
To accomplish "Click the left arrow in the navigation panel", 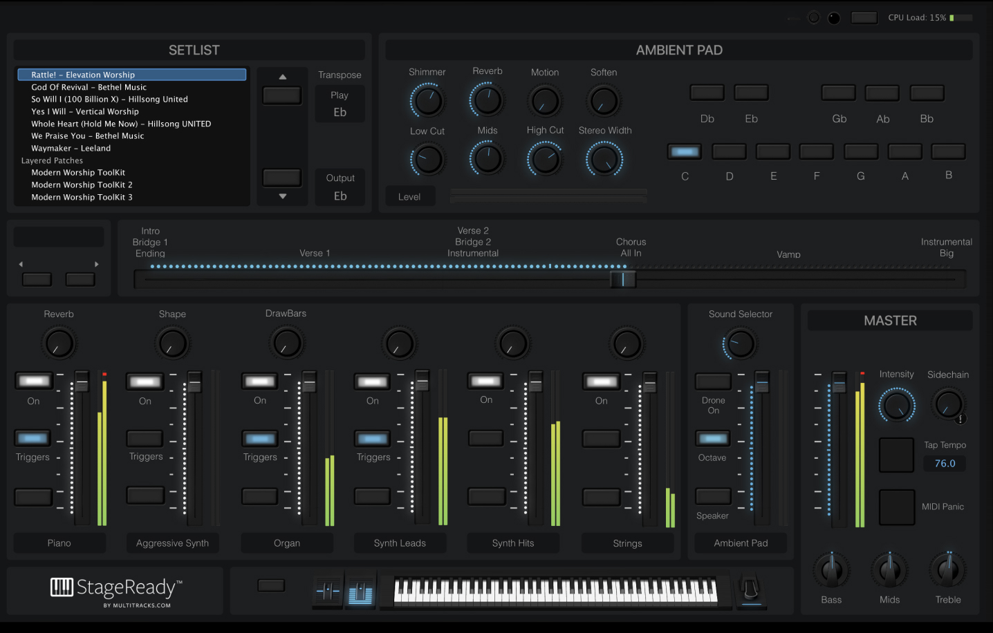I will [37, 279].
